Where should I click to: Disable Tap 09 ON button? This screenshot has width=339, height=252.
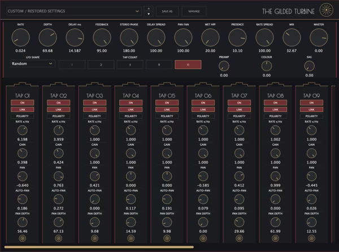pyautogui.click(x=311, y=103)
